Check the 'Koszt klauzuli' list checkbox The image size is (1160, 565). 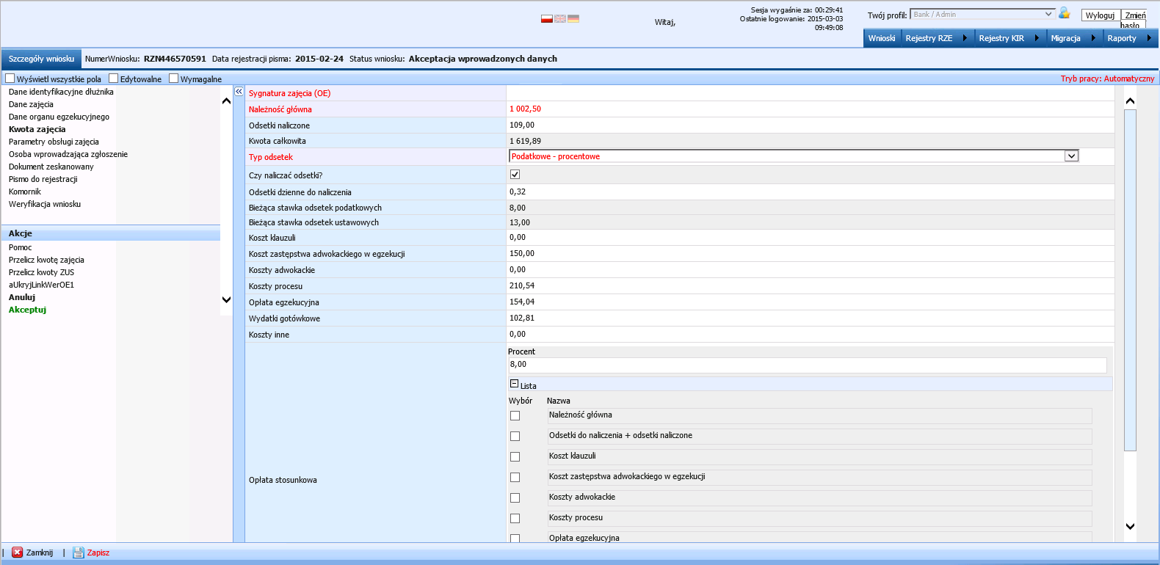click(515, 456)
